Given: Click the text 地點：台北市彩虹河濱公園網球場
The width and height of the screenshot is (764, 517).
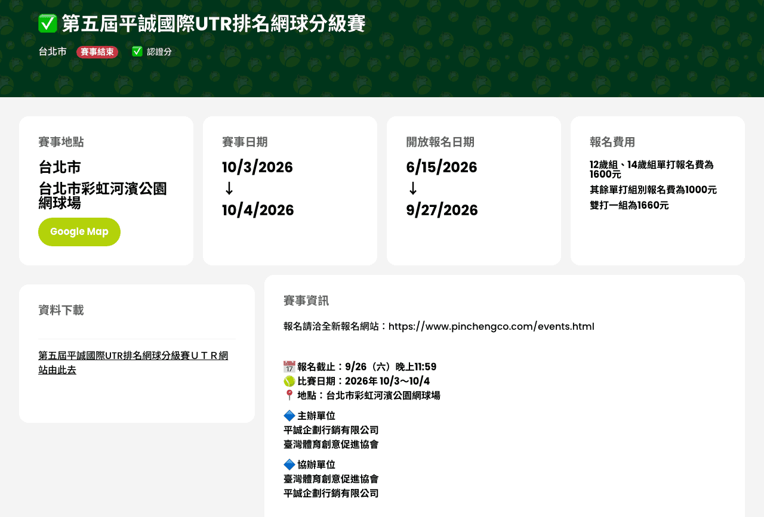Looking at the screenshot, I should coord(369,395).
